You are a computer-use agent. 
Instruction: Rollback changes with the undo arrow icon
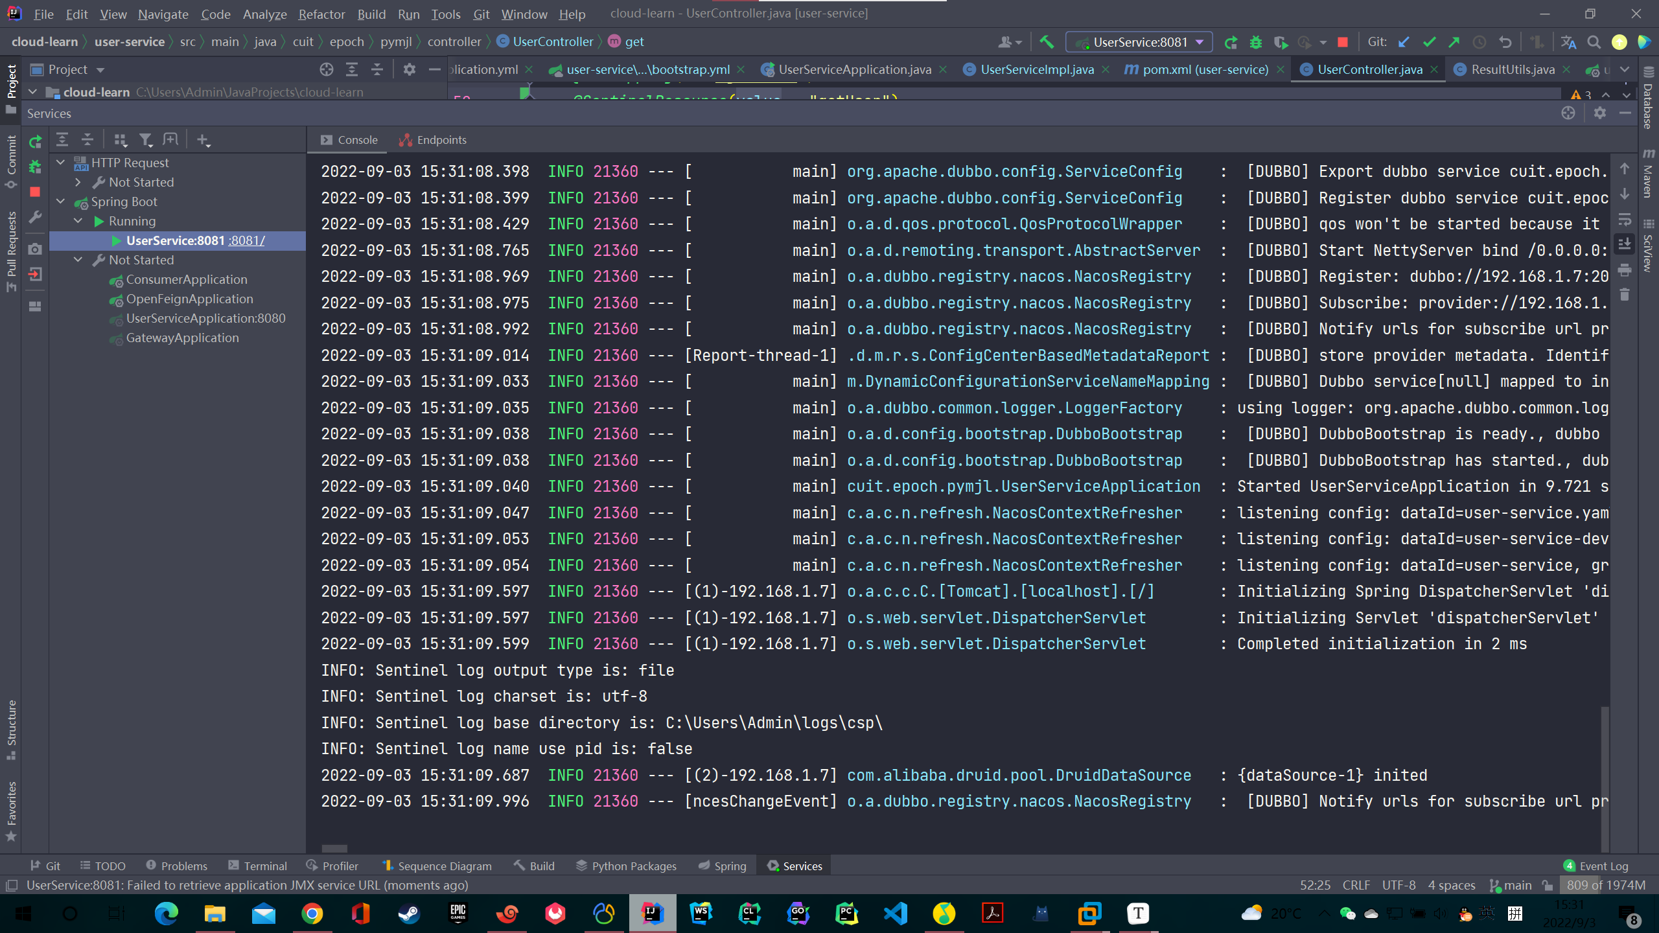[x=1505, y=42]
